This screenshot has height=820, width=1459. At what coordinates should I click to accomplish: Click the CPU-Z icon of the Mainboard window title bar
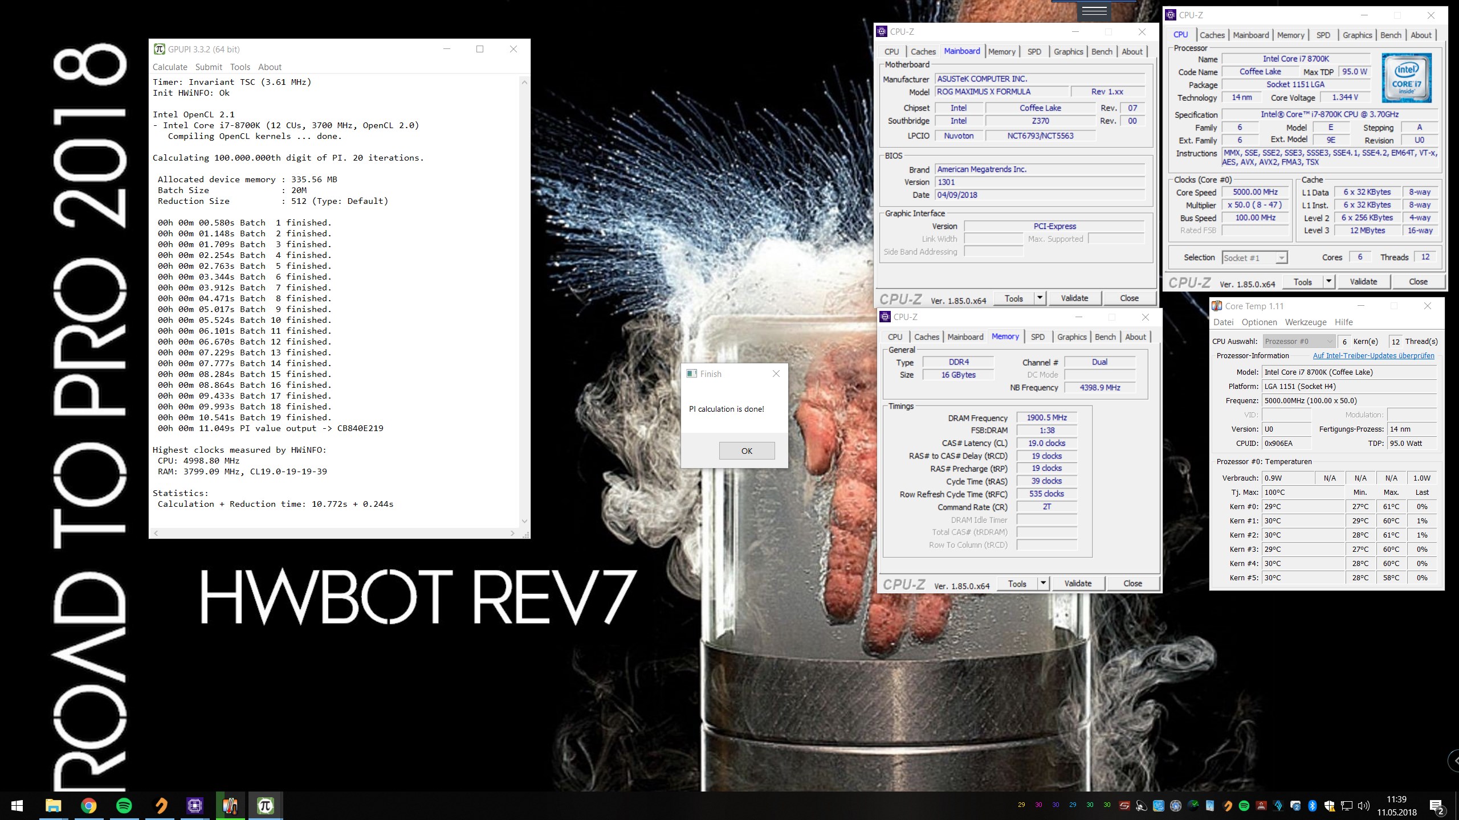click(x=882, y=31)
